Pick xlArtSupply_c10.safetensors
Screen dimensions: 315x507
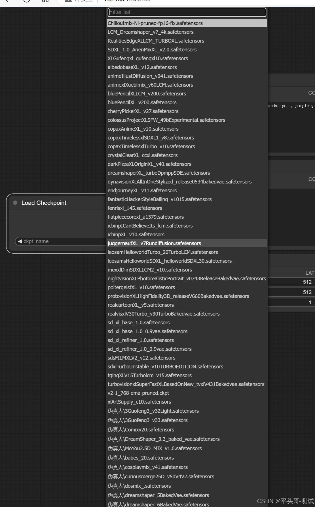[x=187, y=402]
